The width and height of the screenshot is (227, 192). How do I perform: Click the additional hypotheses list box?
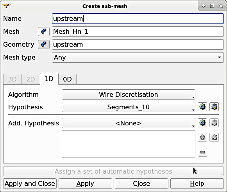click(x=129, y=144)
